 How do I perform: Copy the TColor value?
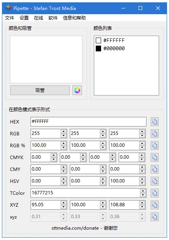155,193
